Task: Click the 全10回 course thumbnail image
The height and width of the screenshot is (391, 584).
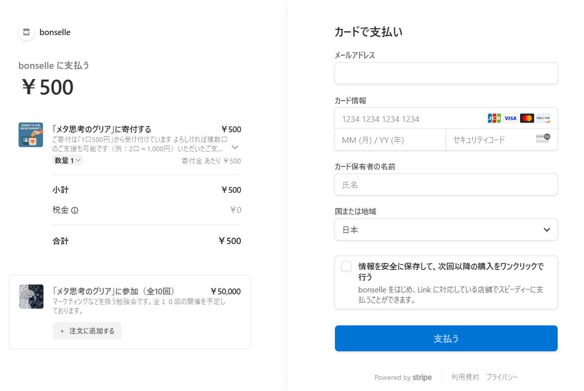Action: click(31, 297)
